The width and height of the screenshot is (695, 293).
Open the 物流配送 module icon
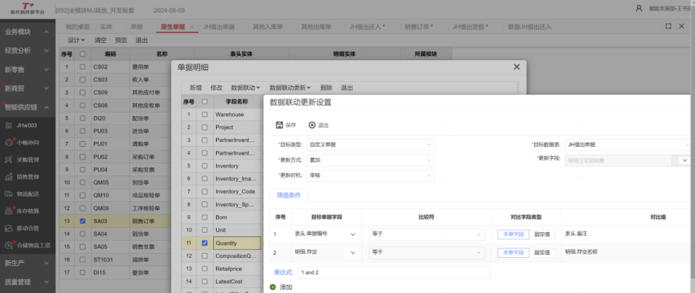click(9, 193)
